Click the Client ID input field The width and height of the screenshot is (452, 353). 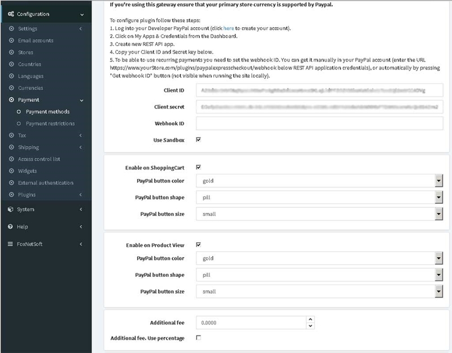319,90
